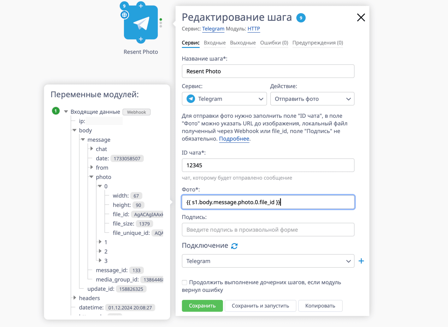Switch to the Ошибки (0) tab

tap(274, 43)
